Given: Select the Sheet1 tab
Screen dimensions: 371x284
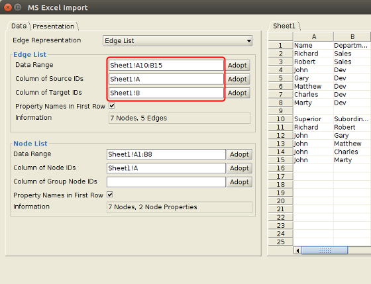Looking at the screenshot, I should pos(284,26).
